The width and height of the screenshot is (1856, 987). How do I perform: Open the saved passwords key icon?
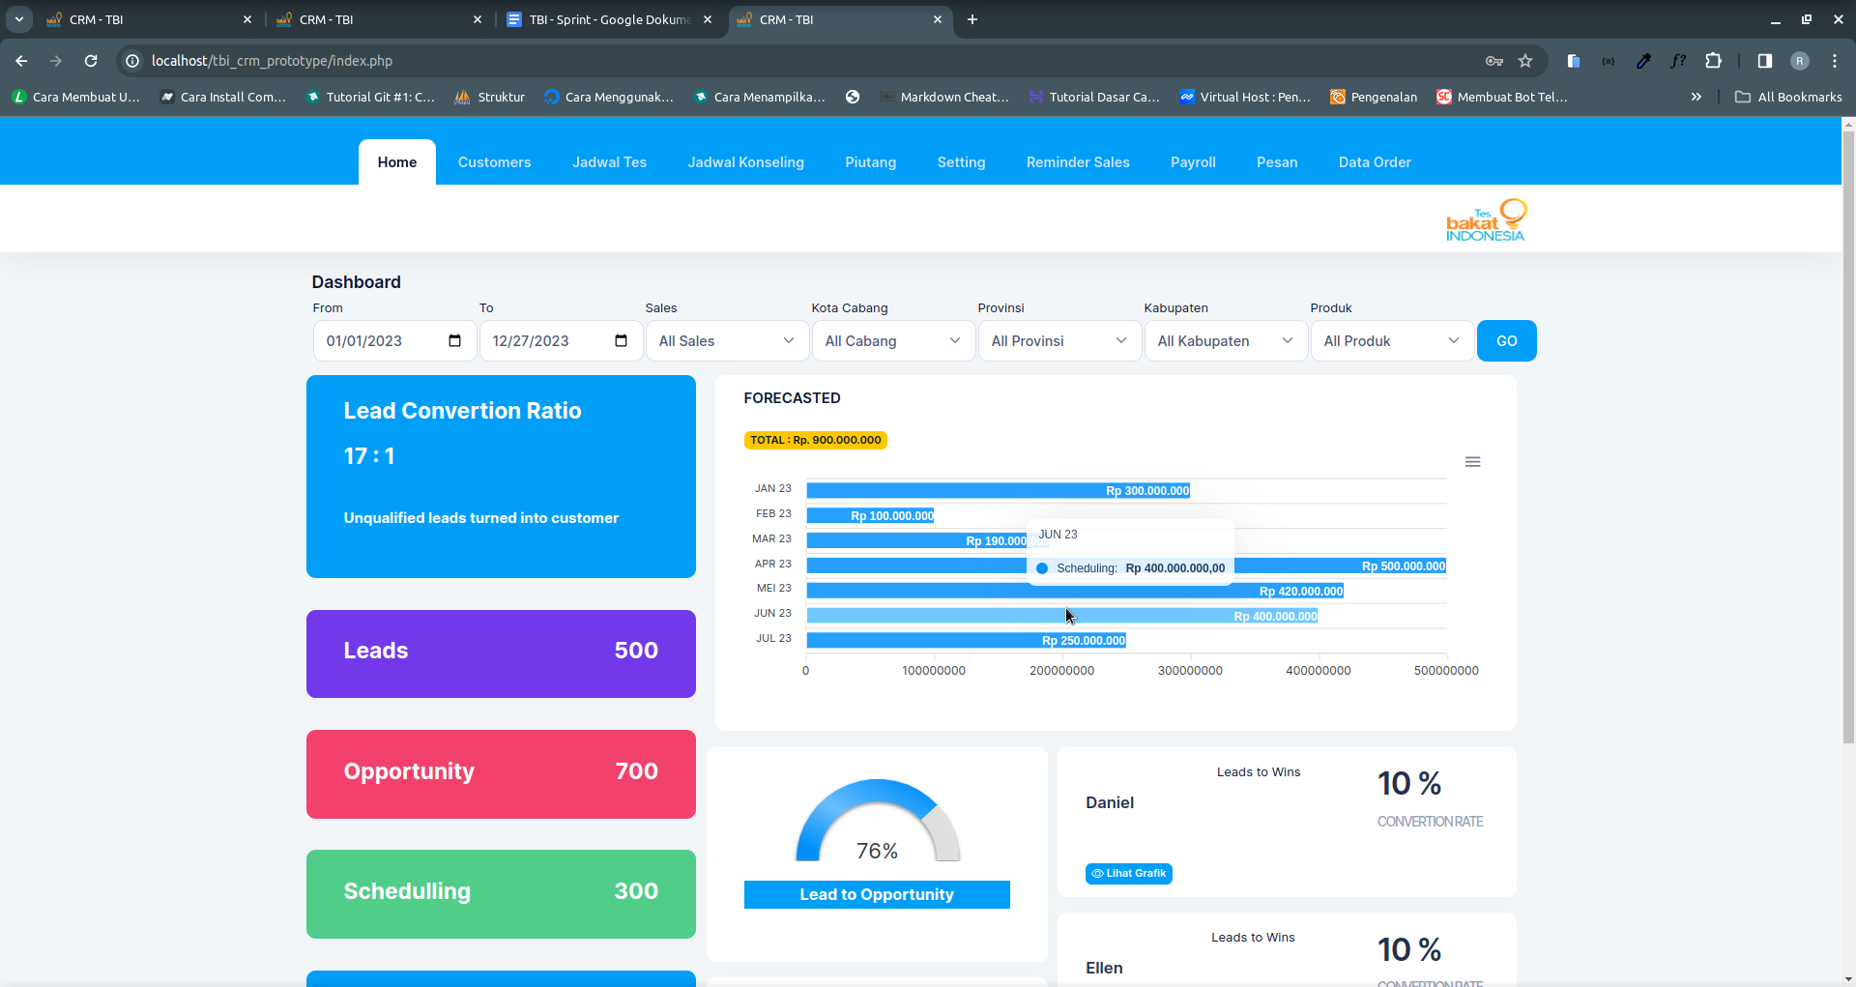point(1494,61)
